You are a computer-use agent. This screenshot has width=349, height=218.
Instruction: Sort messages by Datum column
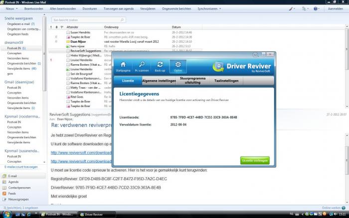(x=176, y=27)
